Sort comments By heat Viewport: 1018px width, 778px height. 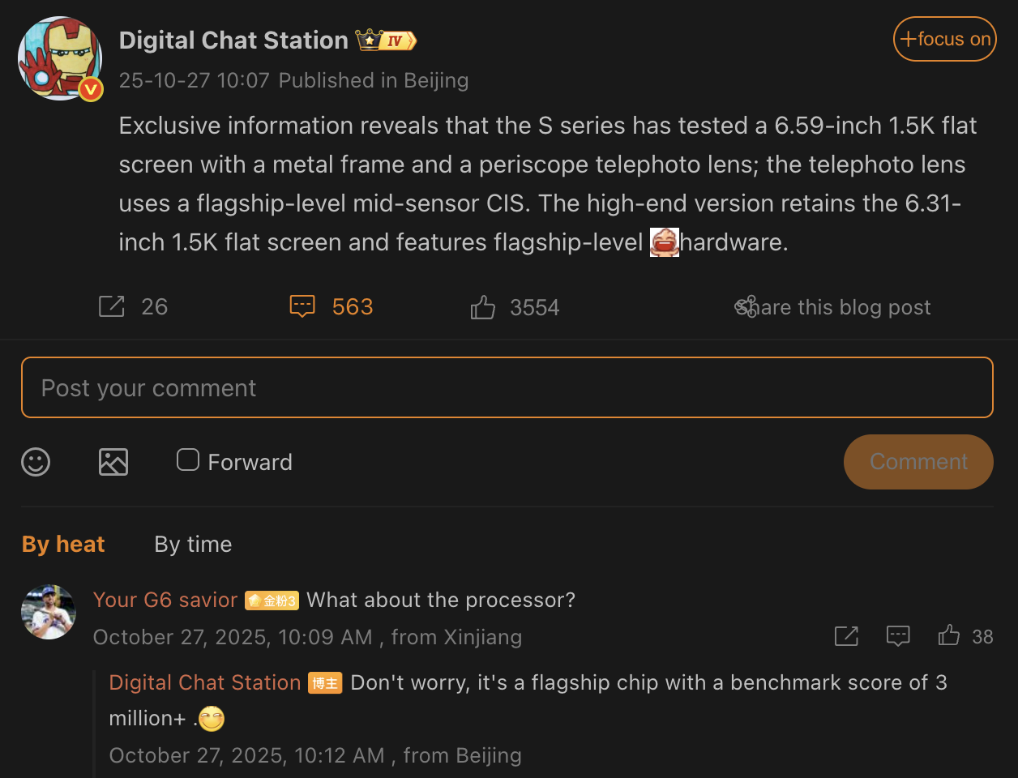pos(63,545)
